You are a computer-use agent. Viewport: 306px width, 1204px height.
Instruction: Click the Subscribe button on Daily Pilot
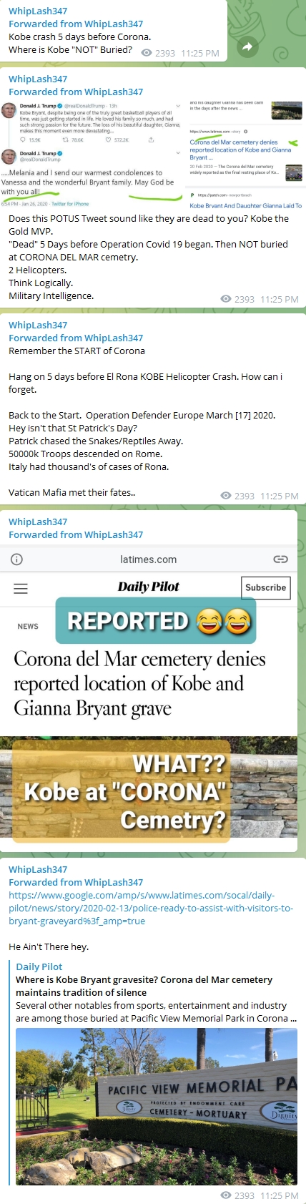tap(265, 587)
